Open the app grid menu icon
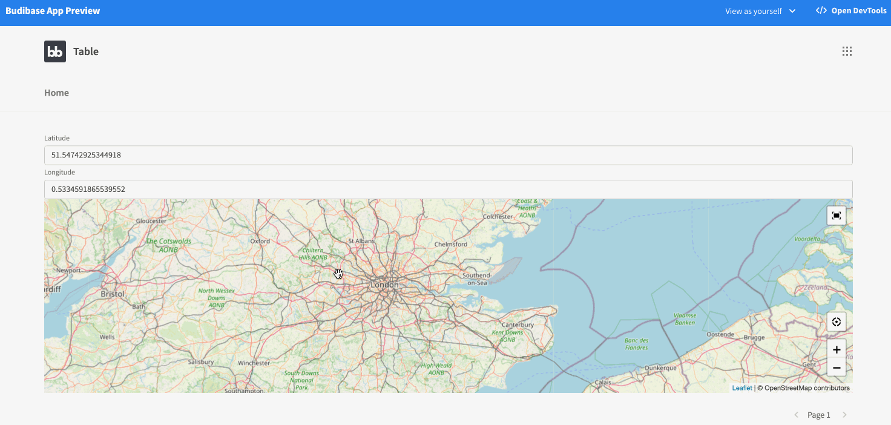Image resolution: width=891 pixels, height=425 pixels. [847, 51]
